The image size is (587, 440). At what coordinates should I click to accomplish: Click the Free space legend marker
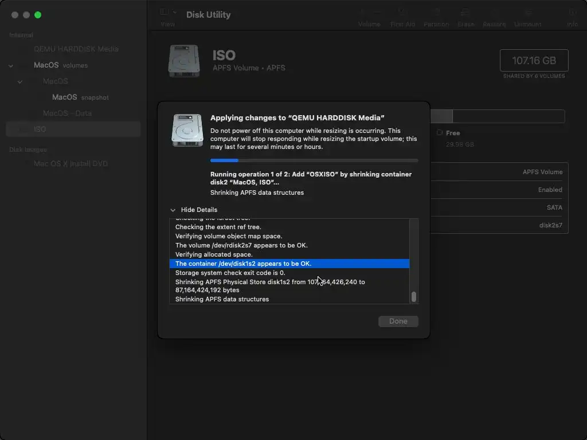pyautogui.click(x=440, y=132)
